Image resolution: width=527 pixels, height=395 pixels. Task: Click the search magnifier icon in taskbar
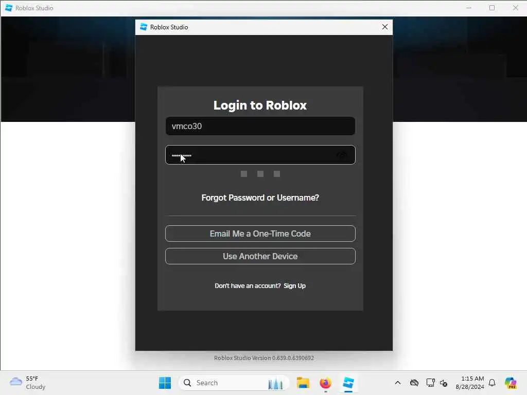(x=187, y=383)
